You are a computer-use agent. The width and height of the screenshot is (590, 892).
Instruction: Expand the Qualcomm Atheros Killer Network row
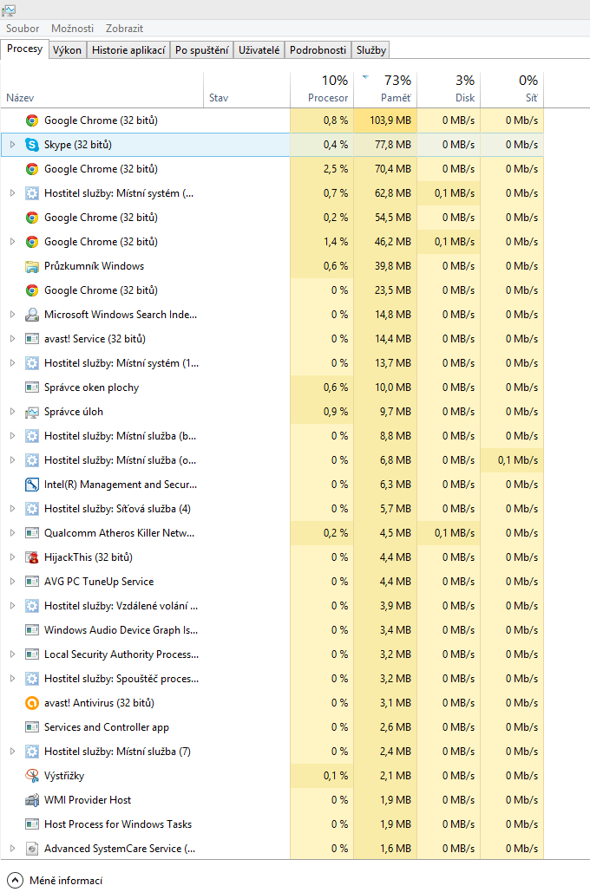(12, 533)
